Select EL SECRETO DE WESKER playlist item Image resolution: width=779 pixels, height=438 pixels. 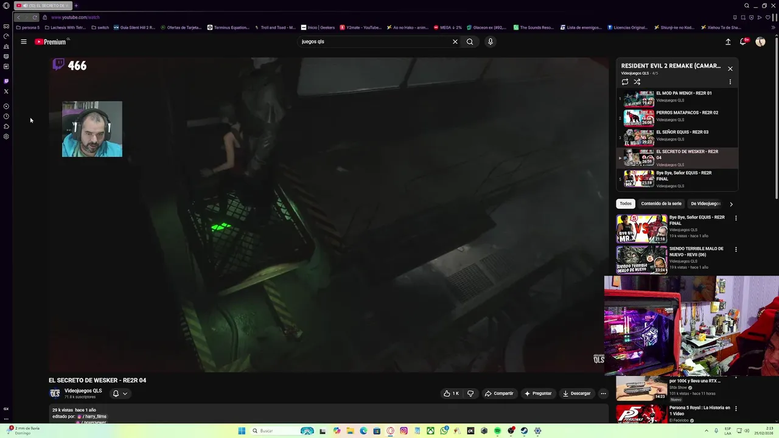pos(677,158)
